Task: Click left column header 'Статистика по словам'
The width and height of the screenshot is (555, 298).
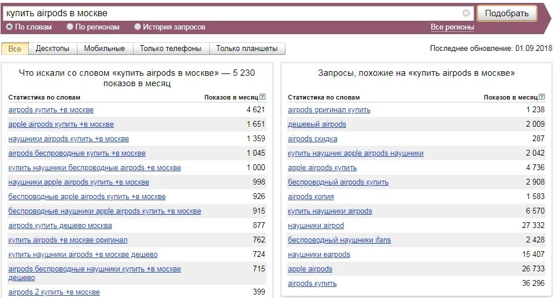Action: (45, 97)
